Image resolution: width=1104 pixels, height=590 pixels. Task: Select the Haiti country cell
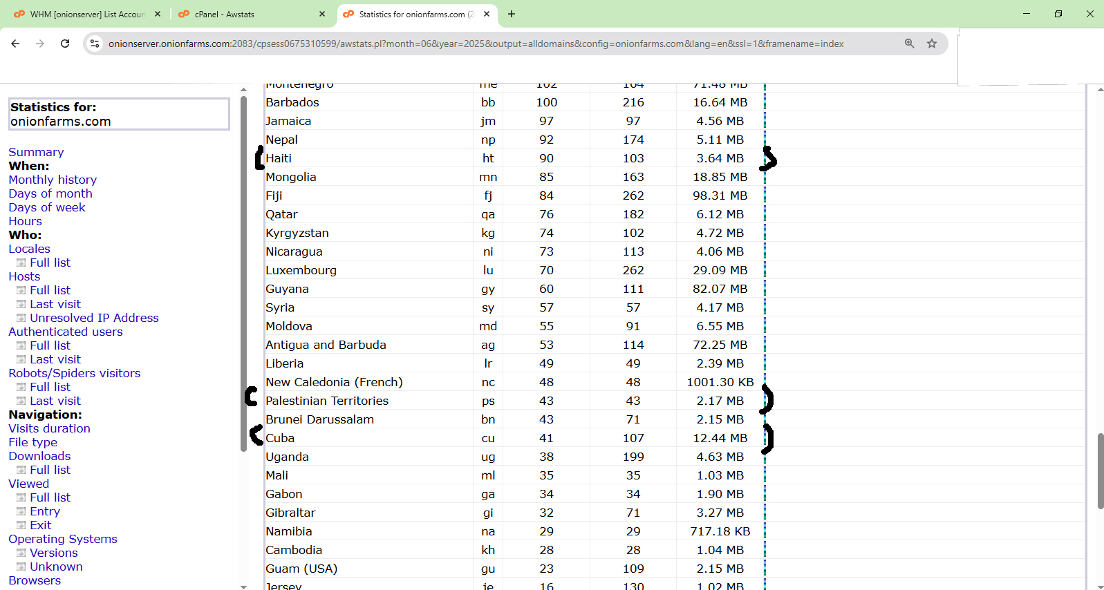[x=369, y=158]
